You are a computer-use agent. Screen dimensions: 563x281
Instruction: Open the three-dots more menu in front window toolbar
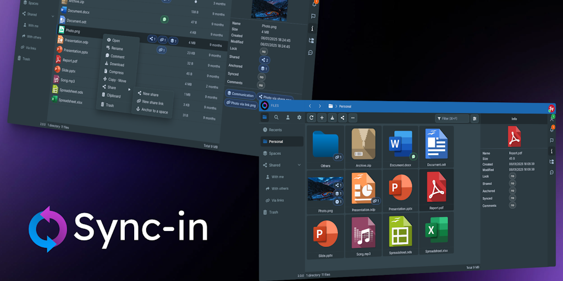tap(353, 117)
